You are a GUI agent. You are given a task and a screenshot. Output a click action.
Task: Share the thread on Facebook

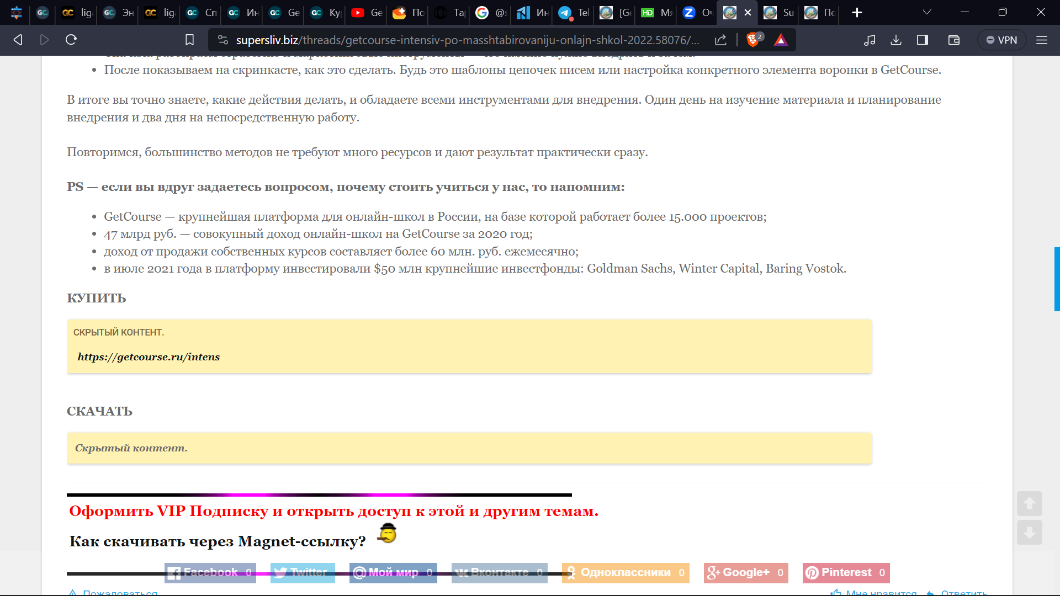tap(210, 573)
